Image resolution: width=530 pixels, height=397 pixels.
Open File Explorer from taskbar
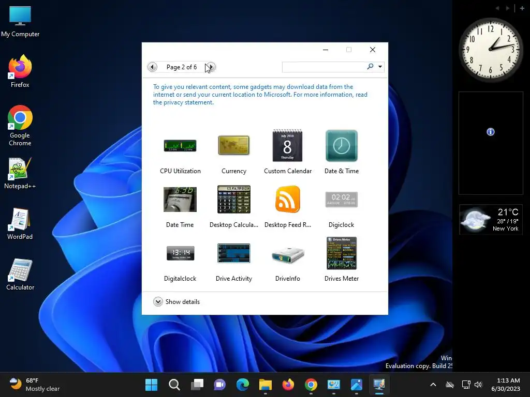[266, 385]
